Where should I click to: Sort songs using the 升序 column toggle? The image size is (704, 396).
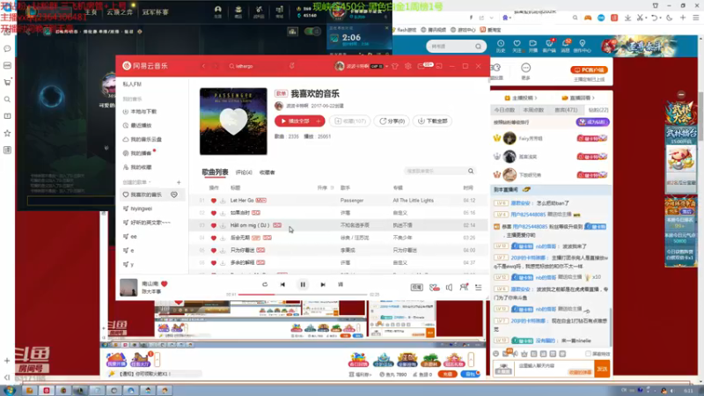tap(326, 187)
